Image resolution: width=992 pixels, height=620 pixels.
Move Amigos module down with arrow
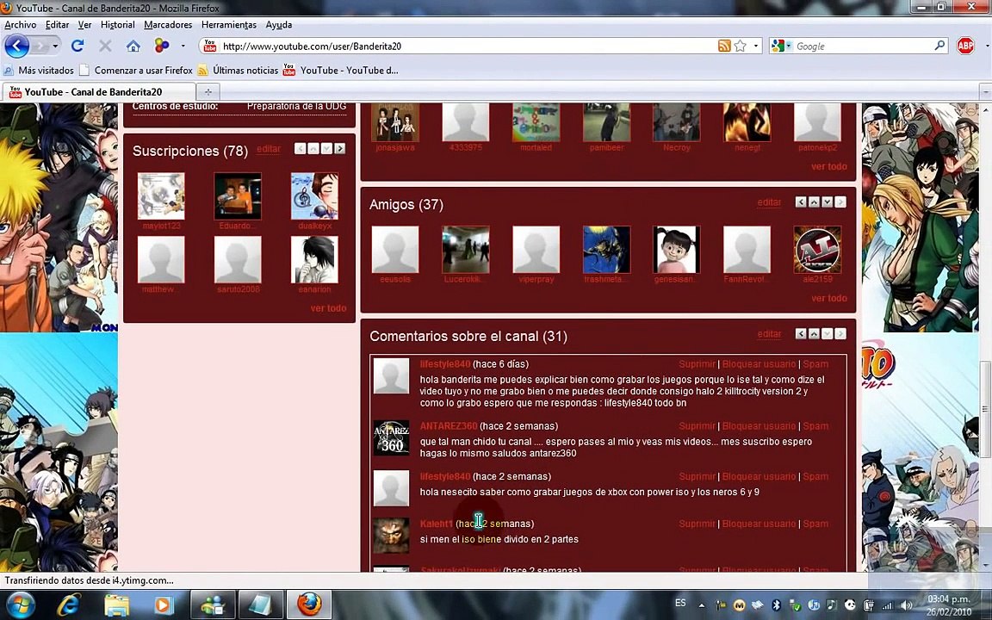827,201
